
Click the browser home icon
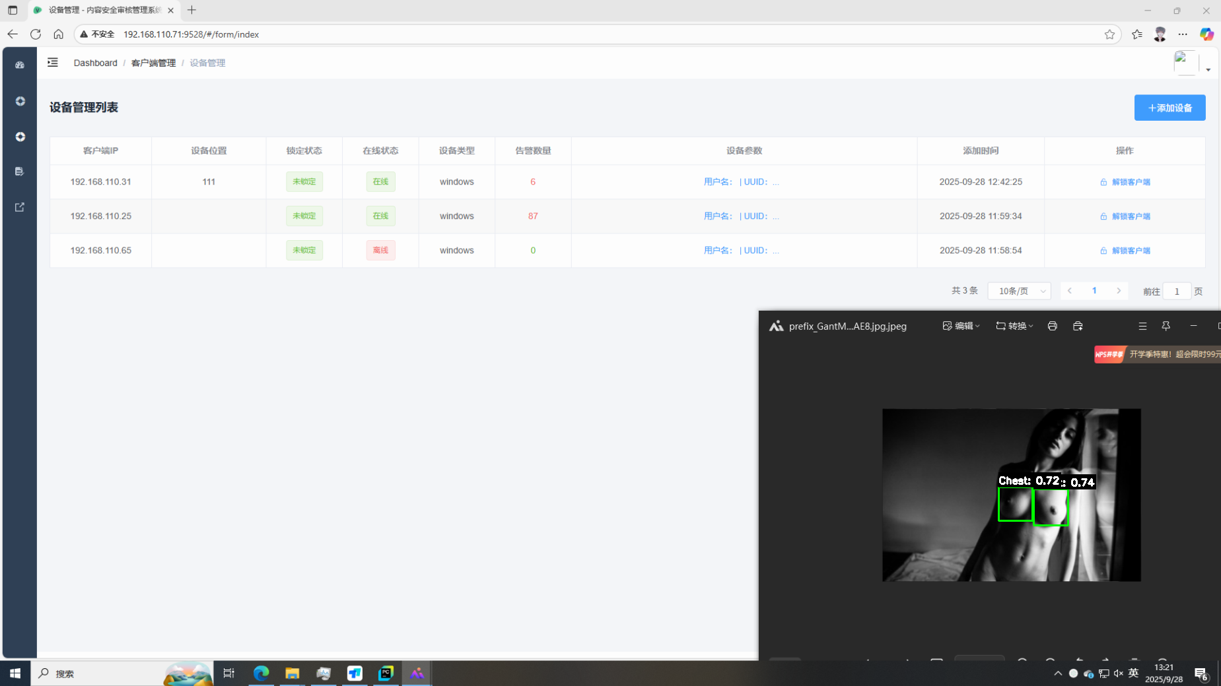(59, 34)
